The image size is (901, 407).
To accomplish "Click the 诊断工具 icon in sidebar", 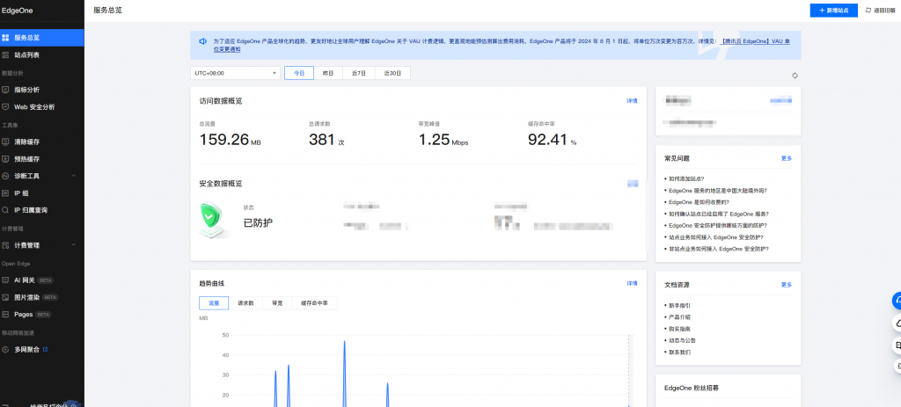I will pos(5,176).
